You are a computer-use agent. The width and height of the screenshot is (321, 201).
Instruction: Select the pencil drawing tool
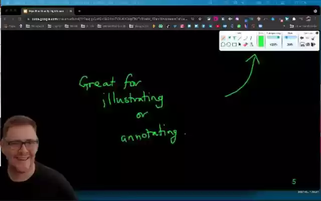coord(223,38)
